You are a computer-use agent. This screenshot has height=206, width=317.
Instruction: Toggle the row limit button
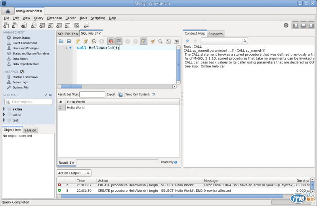[x=119, y=41]
